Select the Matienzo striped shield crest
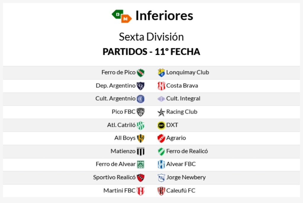Screen dimensions: 303x203 [x=141, y=151]
